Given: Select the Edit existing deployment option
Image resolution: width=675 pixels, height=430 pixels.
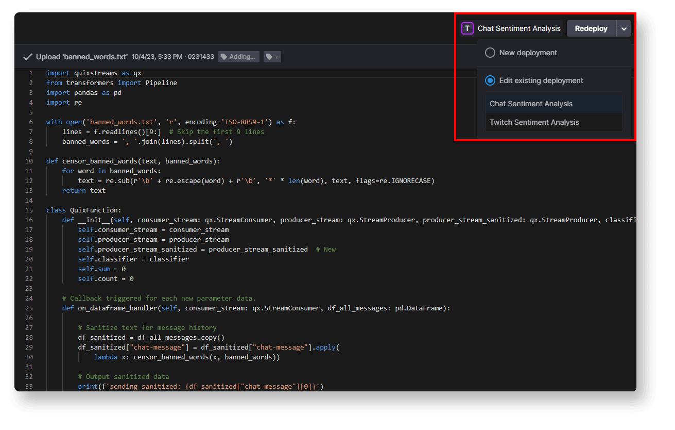Looking at the screenshot, I should click(x=490, y=80).
